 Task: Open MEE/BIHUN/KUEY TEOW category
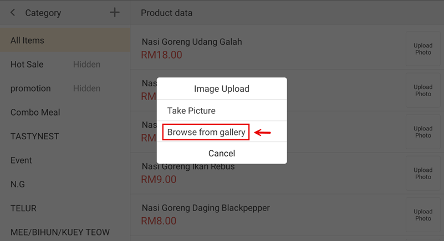tap(60, 232)
